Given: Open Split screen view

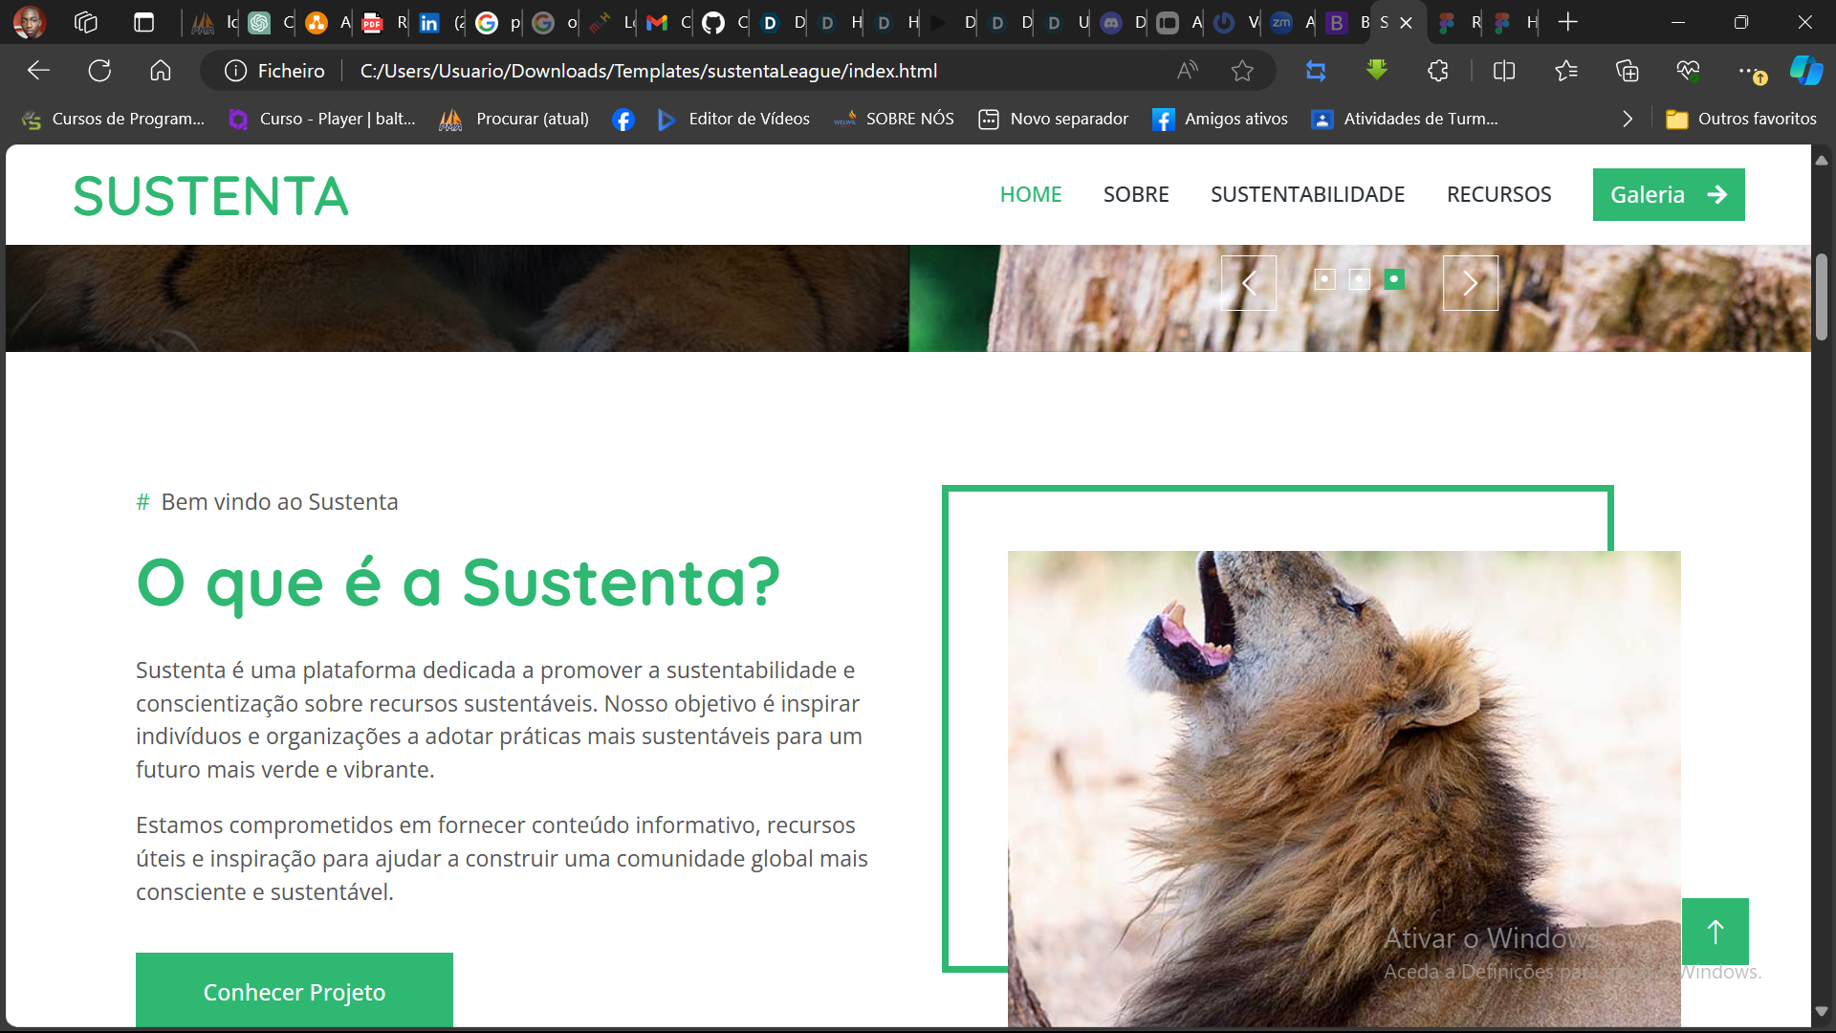Looking at the screenshot, I should coord(1503,71).
